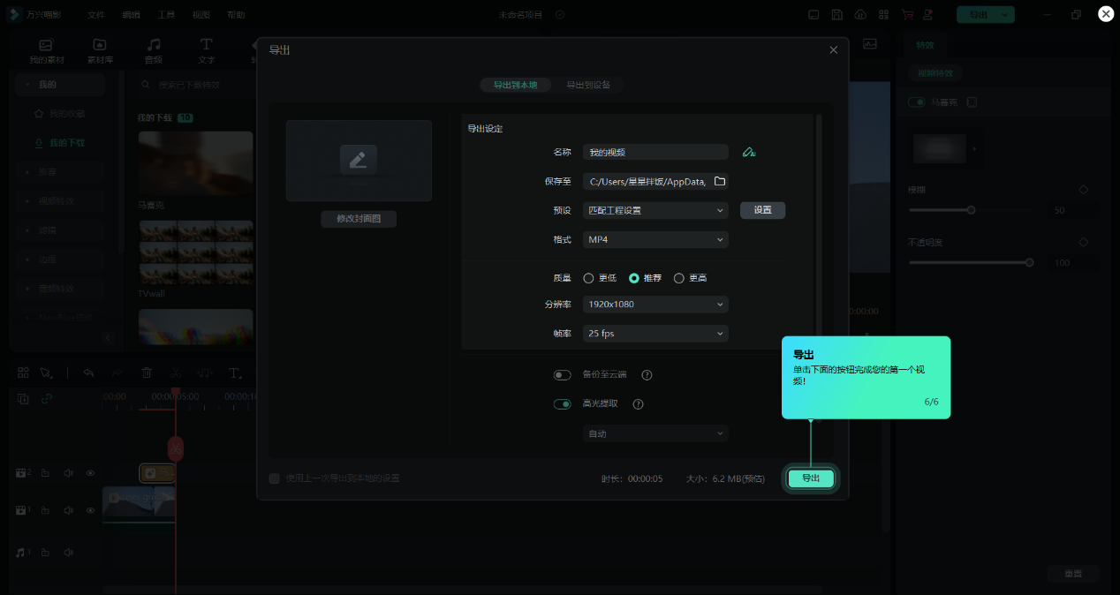Click help icon beside 备份至云端
1120x595 pixels.
coord(647,375)
